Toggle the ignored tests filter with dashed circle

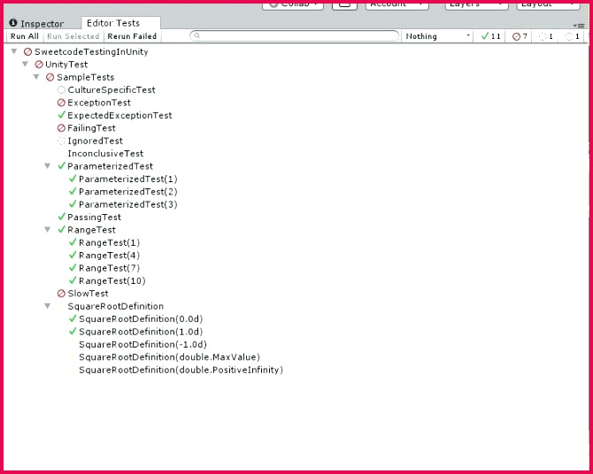point(545,36)
